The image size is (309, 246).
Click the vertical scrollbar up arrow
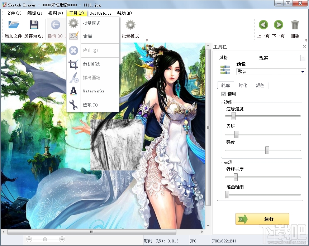(208, 46)
